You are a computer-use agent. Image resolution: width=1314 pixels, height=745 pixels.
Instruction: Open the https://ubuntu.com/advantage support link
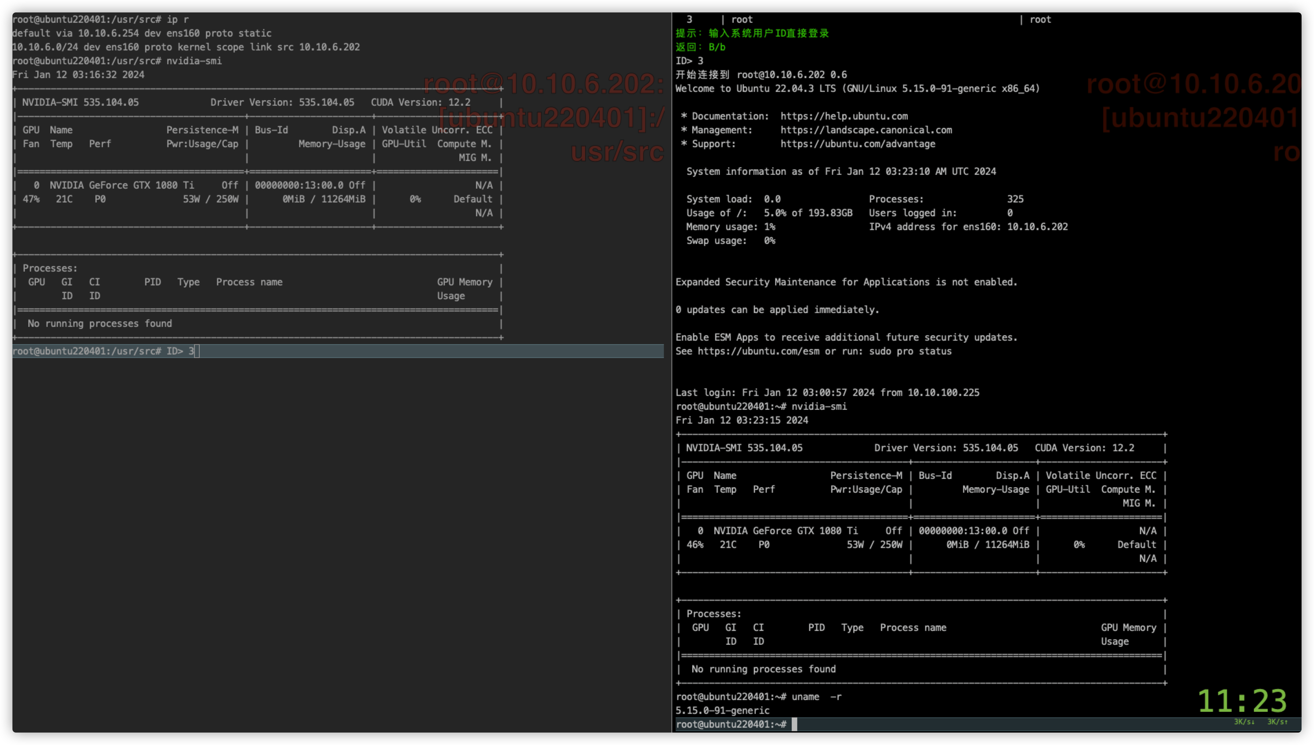pyautogui.click(x=858, y=144)
